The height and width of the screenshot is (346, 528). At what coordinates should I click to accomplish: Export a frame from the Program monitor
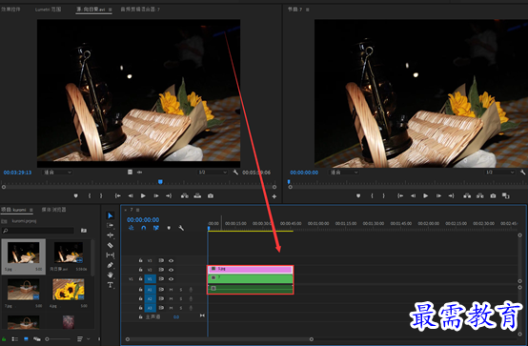[493, 195]
